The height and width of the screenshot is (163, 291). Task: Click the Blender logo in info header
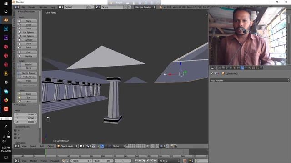[x=161, y=7]
